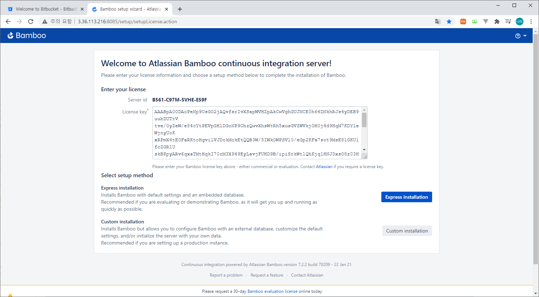The image size is (539, 297).
Task: Open the Chrome profile avatar
Action: pos(520,21)
